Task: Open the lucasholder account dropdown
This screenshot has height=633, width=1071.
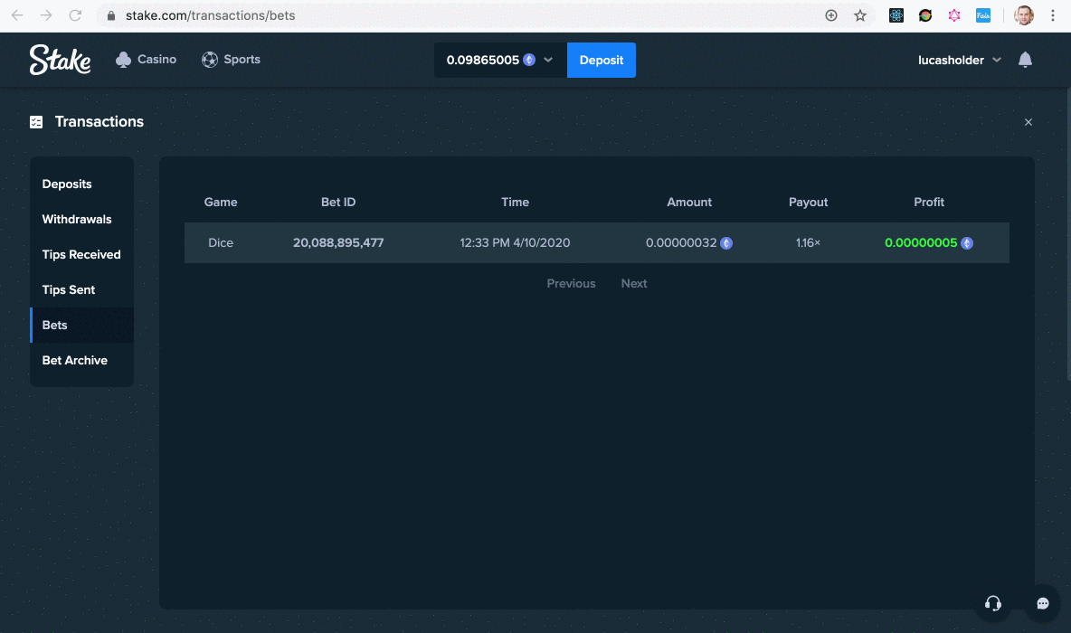Action: [x=960, y=60]
